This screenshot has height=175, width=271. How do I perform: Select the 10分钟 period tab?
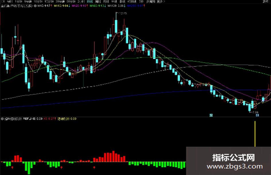[38, 1]
